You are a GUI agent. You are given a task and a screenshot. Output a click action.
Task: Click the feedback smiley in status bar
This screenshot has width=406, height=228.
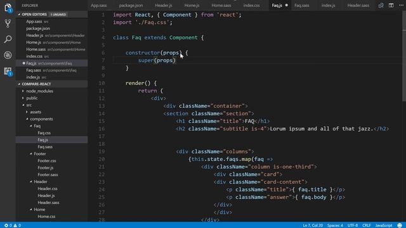[x=400, y=225]
